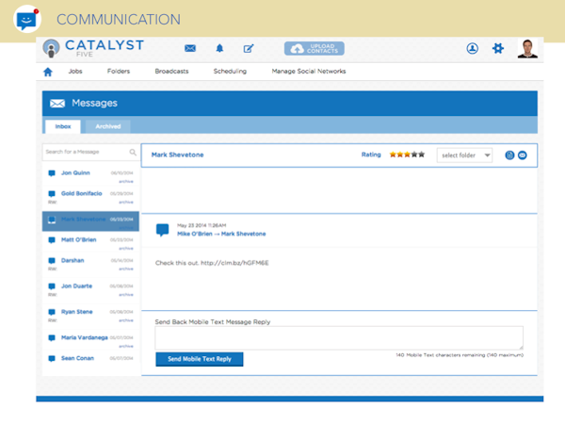Screen dimensions: 565x424
Task: Click chat icon beside Jon Duarte
Action: [x=52, y=286]
